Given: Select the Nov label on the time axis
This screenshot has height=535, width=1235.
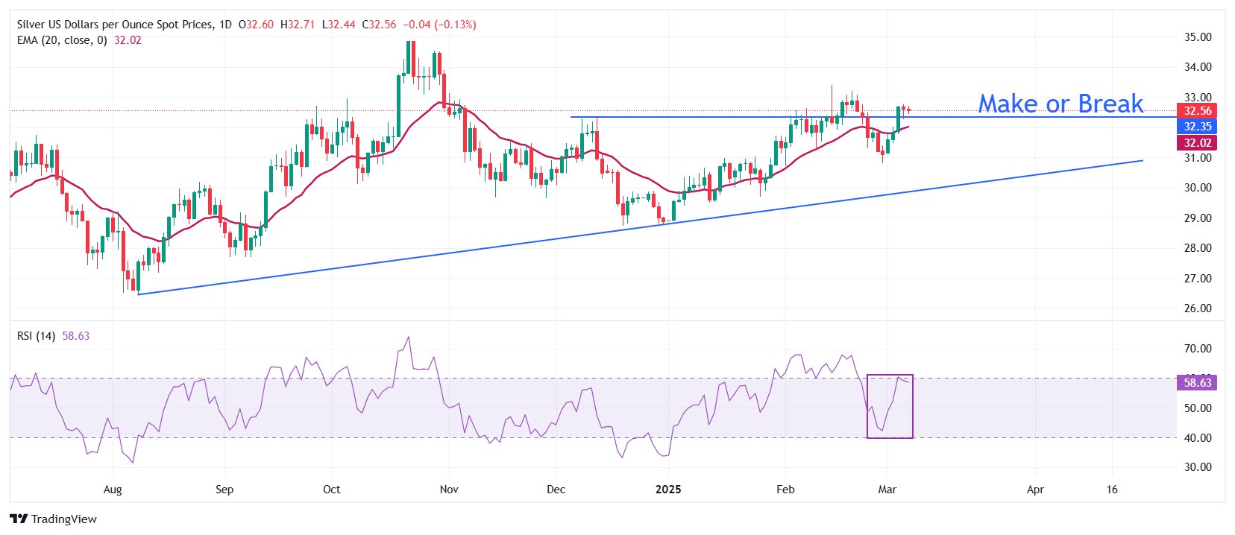Looking at the screenshot, I should 449,490.
